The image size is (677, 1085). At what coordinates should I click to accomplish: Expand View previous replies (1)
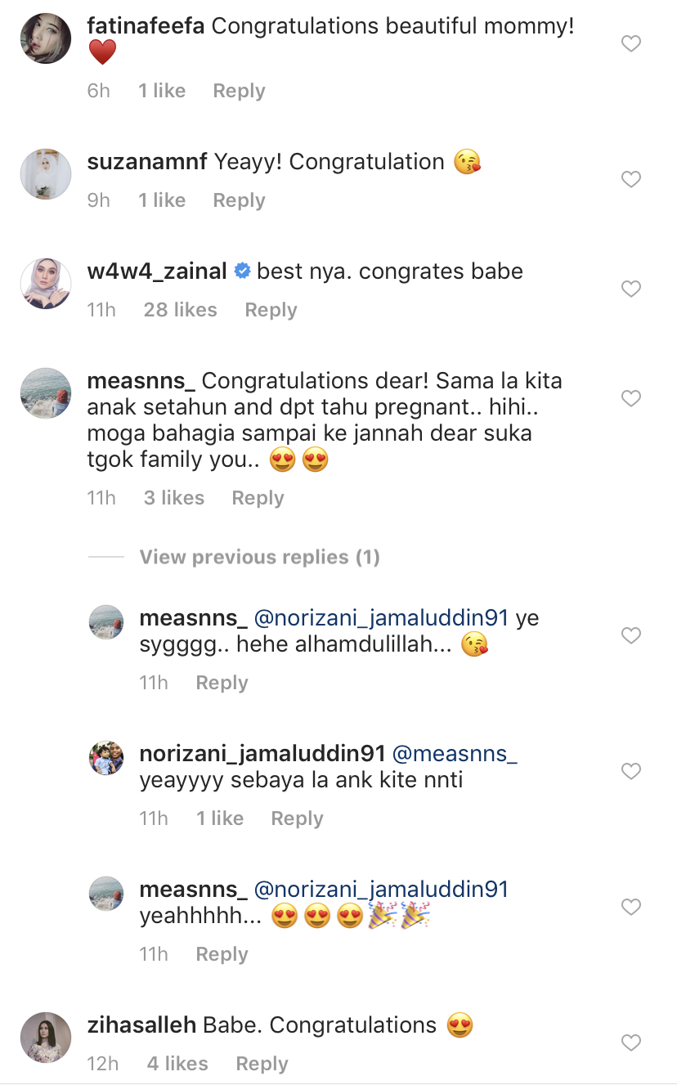(259, 558)
